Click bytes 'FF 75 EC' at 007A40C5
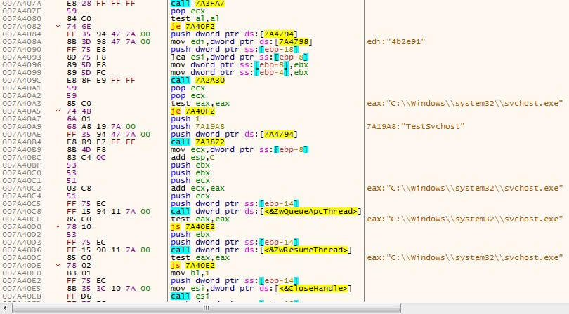This screenshot has width=569, height=314. pos(86,203)
